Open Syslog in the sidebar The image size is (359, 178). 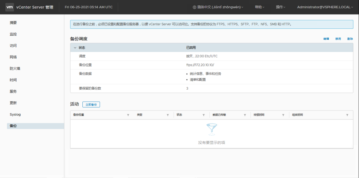[x=15, y=114]
